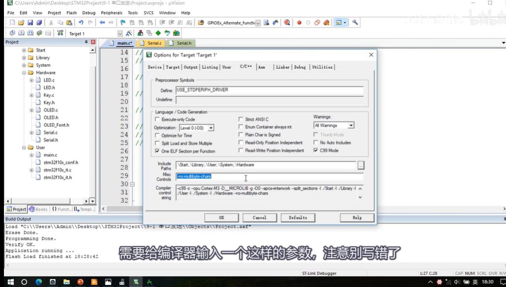Image resolution: width=506 pixels, height=287 pixels.
Task: Toggle Optimize for Time checkbox
Action: 157,135
